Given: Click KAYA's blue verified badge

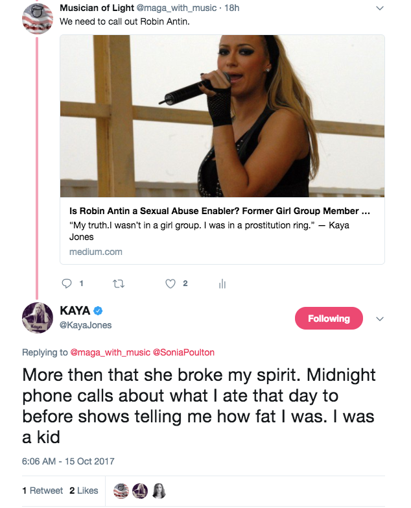Looking at the screenshot, I should pos(98,311).
